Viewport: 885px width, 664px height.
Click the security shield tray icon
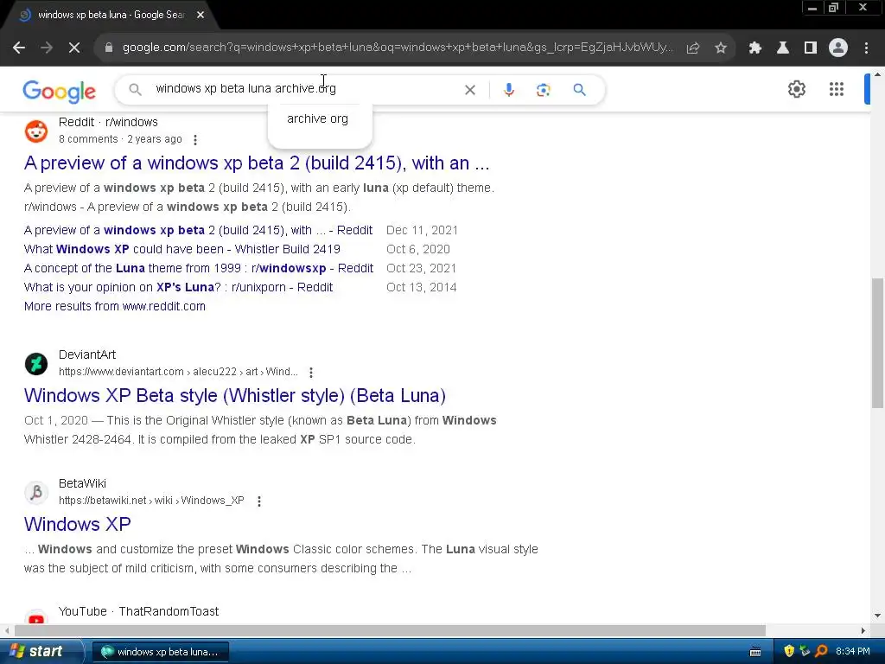click(789, 651)
